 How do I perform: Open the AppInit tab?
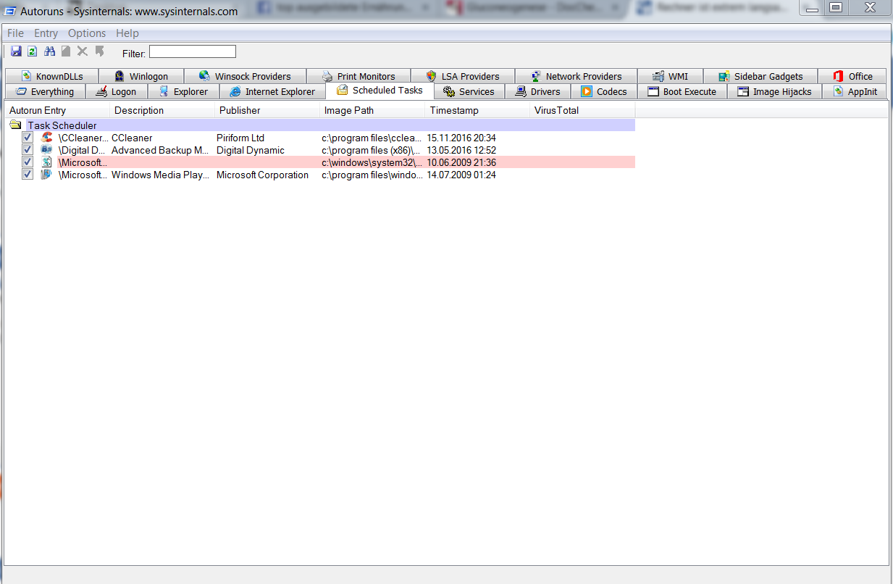click(855, 91)
